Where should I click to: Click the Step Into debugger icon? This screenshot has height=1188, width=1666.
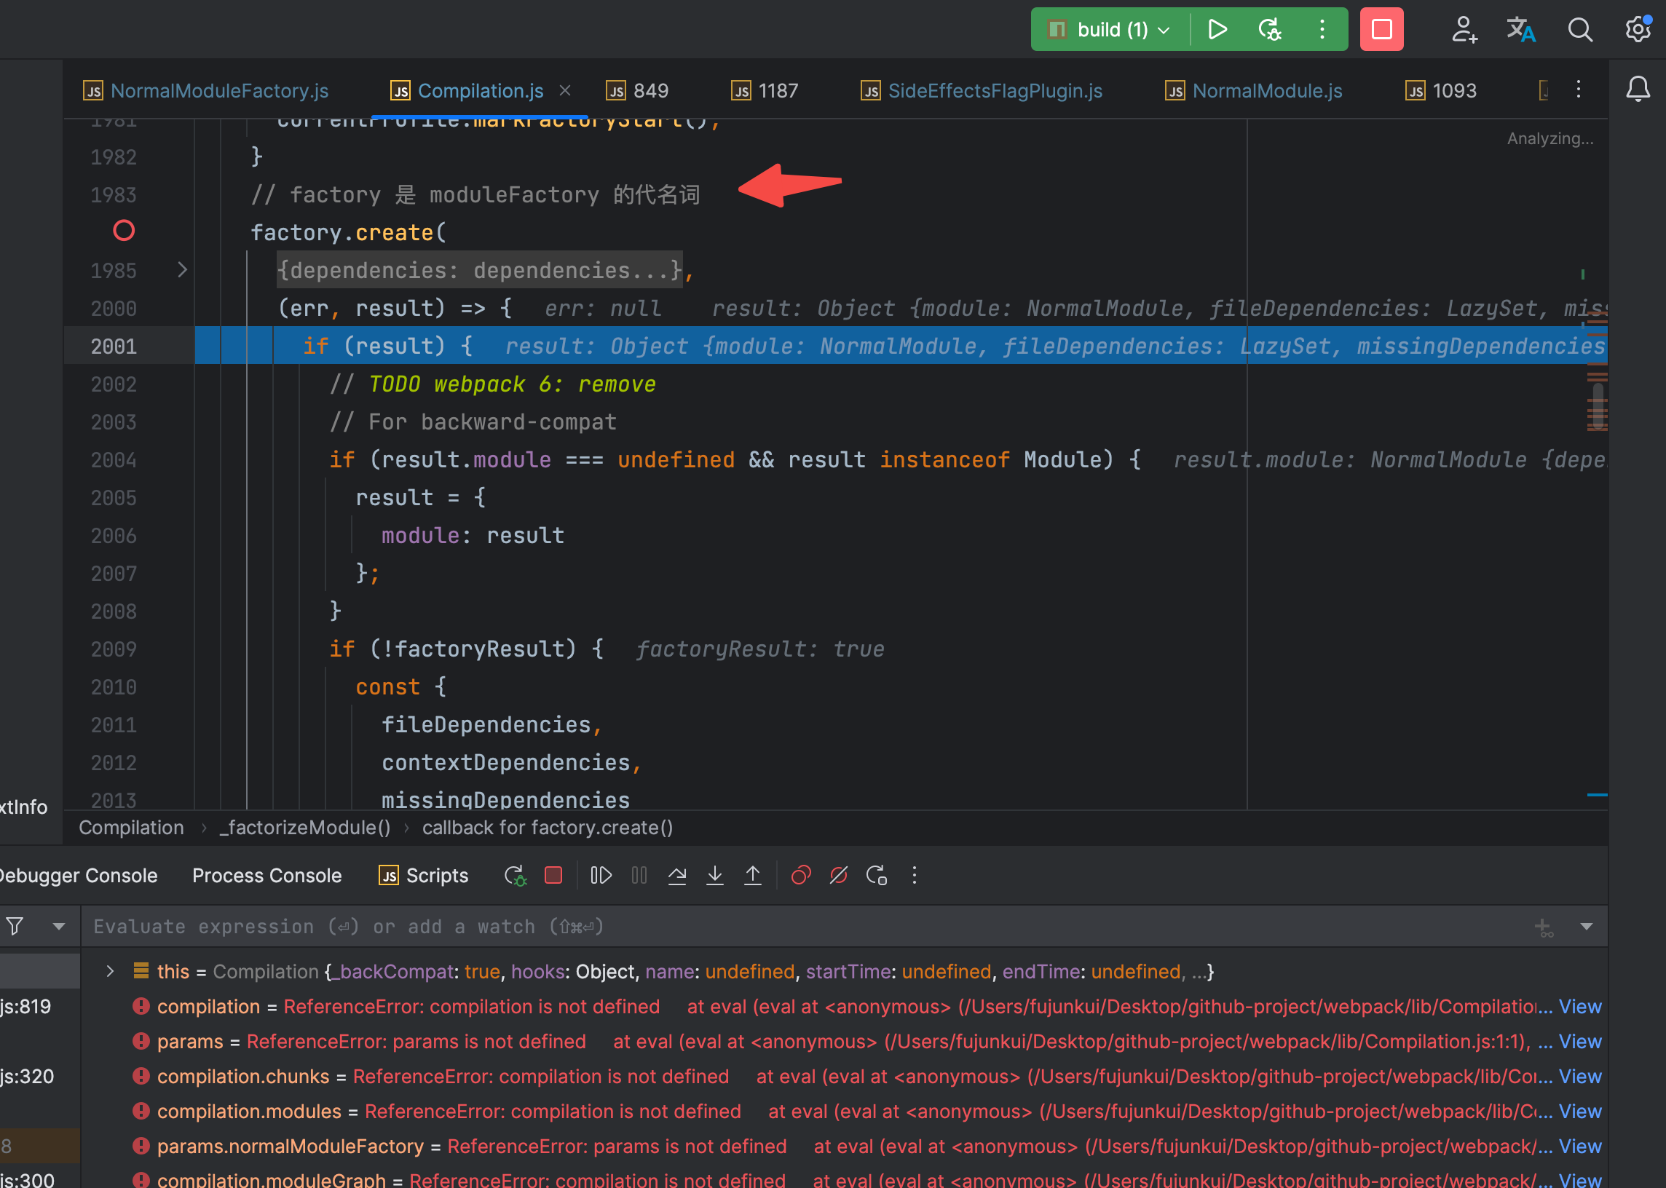[715, 875]
